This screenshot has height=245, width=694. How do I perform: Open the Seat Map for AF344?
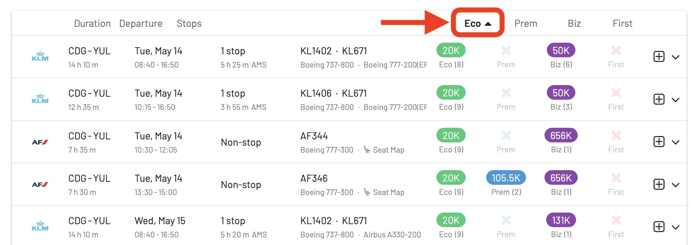[x=384, y=150]
